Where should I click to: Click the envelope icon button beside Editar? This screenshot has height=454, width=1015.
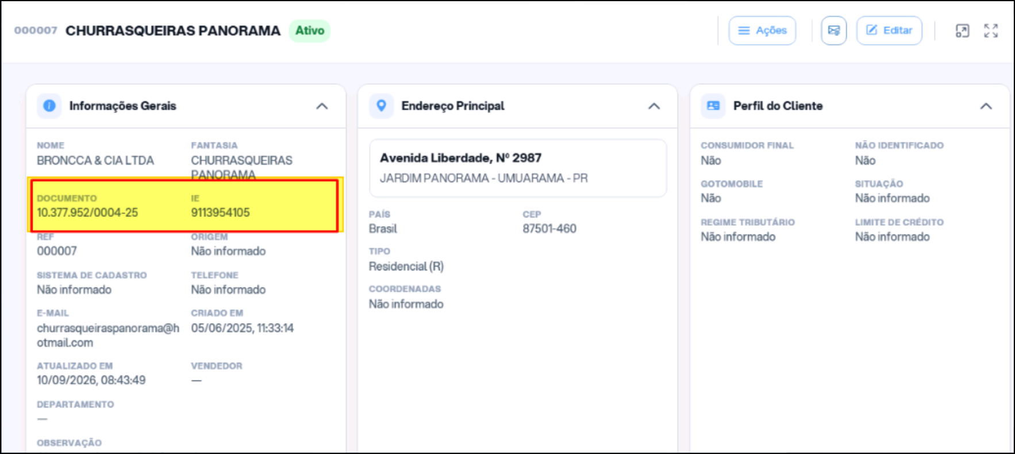coord(833,30)
